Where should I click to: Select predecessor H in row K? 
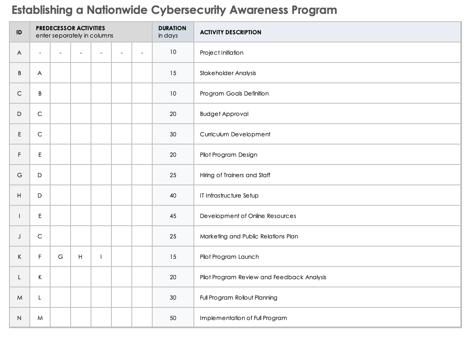click(x=80, y=257)
